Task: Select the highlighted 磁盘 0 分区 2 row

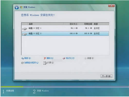Action: 65,34
